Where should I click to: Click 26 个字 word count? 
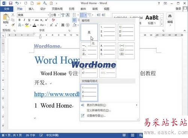(30, 135)
